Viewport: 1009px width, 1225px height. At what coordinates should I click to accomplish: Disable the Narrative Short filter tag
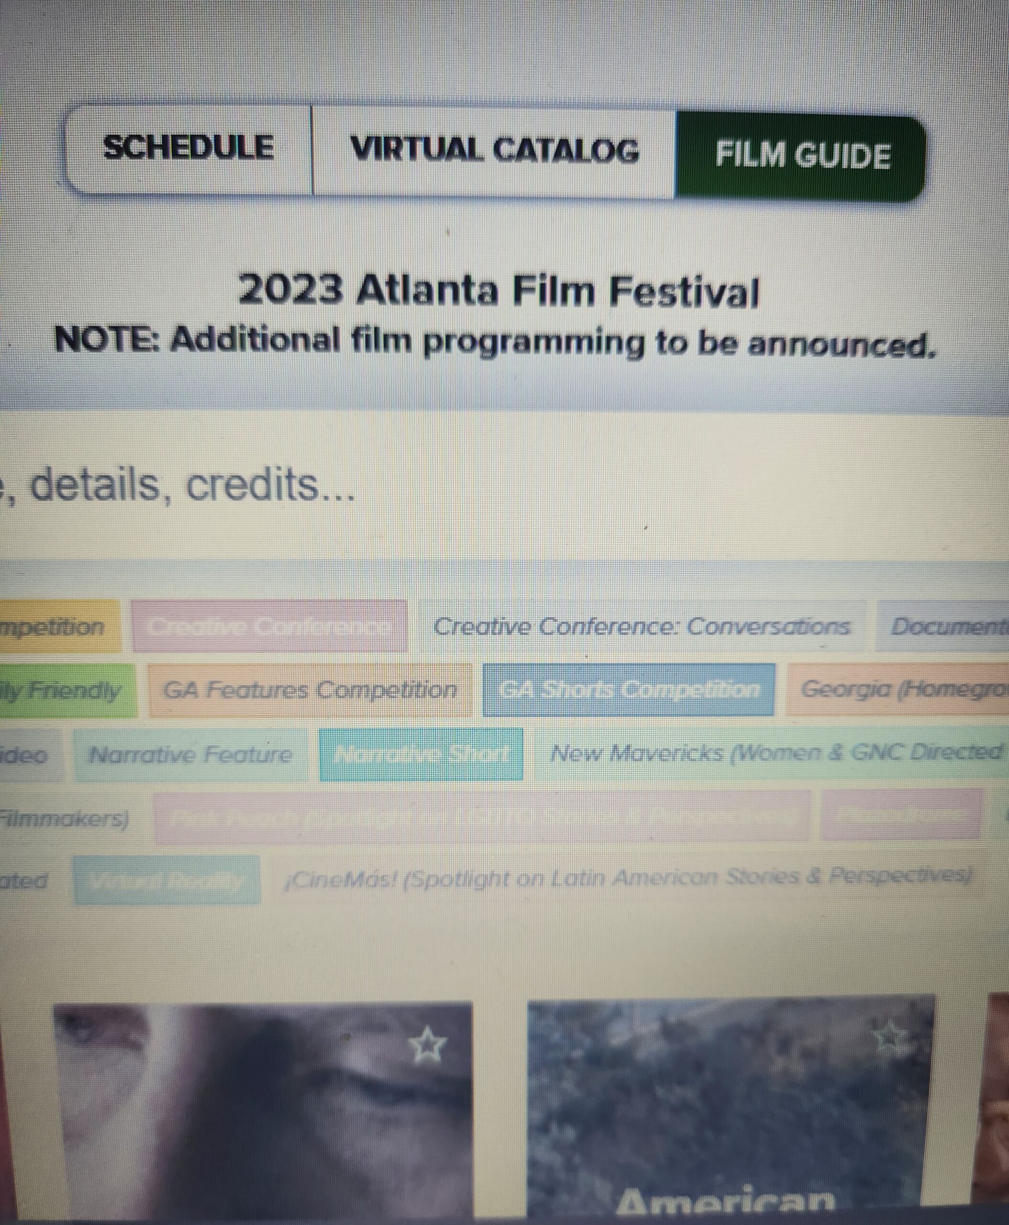coord(421,754)
